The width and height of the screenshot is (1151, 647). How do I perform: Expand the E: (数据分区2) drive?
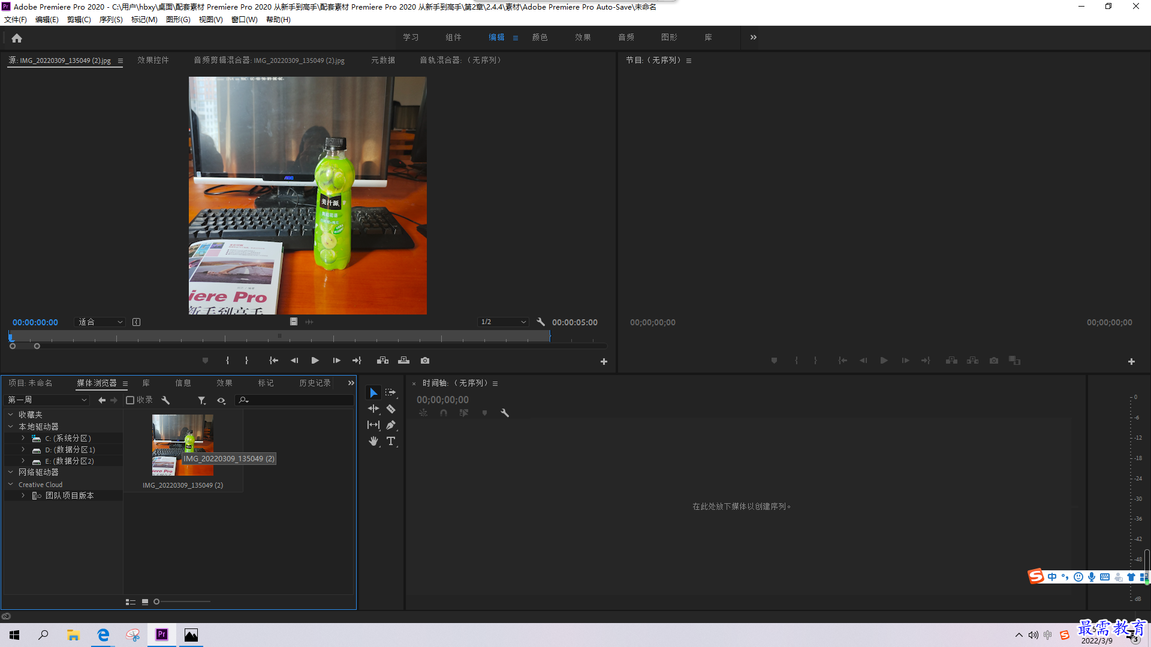(x=23, y=461)
